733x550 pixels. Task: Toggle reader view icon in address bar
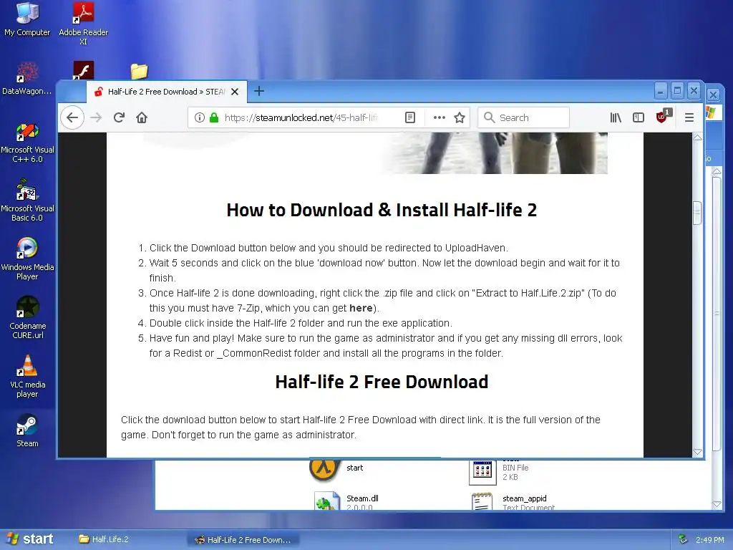point(410,117)
